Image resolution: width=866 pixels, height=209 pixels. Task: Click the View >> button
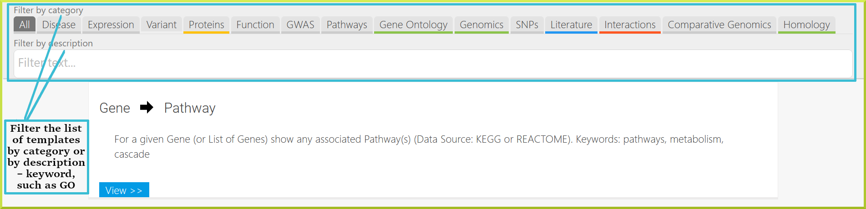coord(124,190)
